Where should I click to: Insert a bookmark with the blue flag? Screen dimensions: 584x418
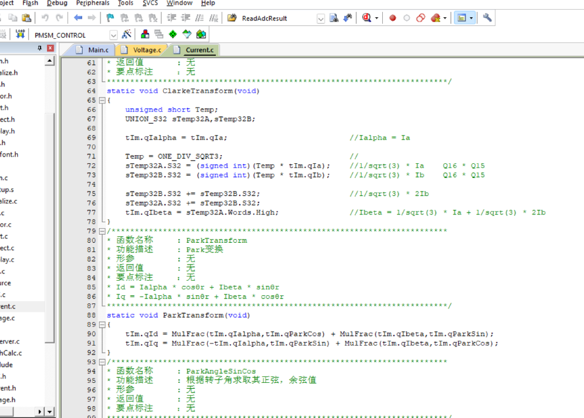tap(110, 17)
